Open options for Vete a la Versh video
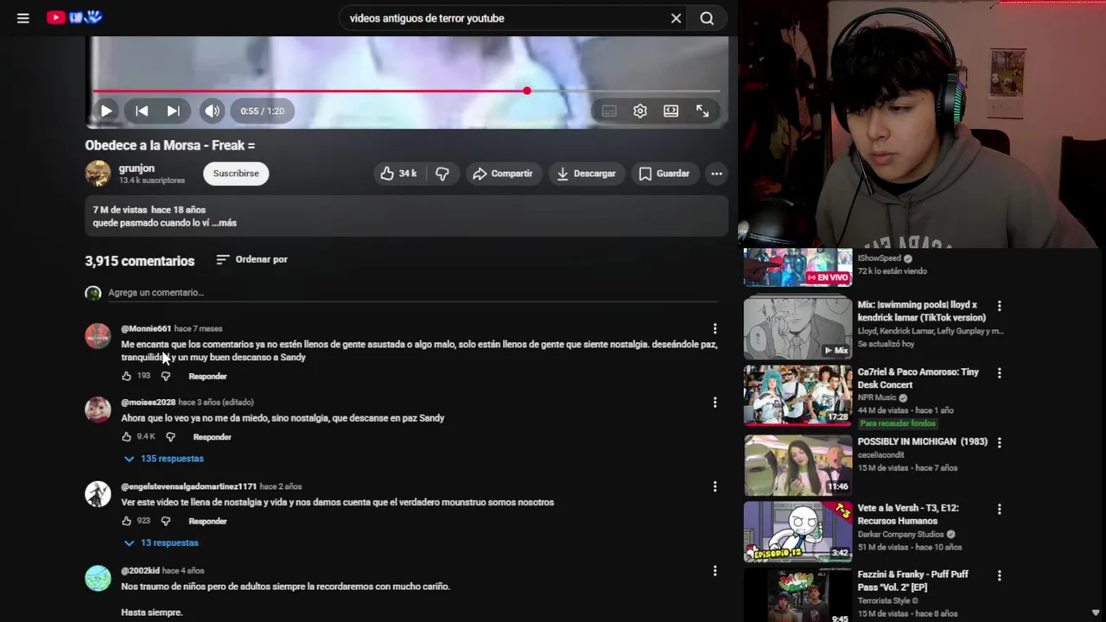Image resolution: width=1106 pixels, height=622 pixels. pos(999,510)
